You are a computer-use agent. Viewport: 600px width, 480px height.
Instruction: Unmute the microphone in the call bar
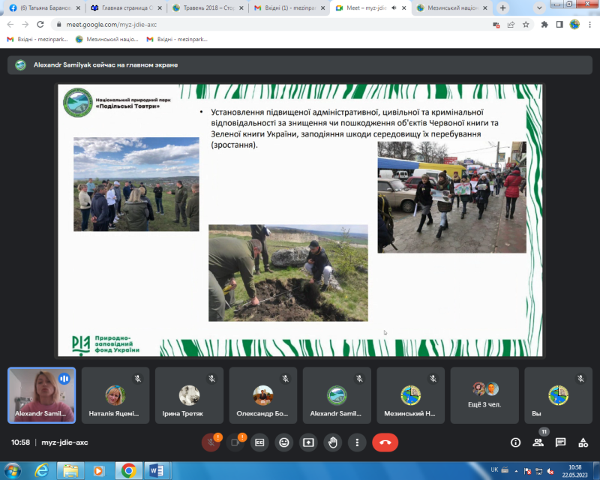(211, 442)
